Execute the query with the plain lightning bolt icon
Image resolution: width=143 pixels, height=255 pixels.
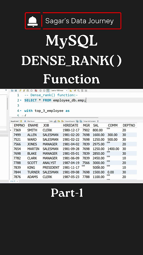[20, 90]
